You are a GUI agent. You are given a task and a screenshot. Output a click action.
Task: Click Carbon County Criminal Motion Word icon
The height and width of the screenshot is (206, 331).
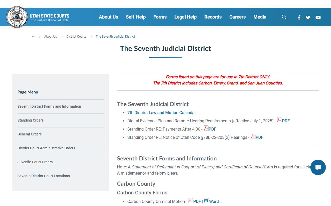pos(207,200)
